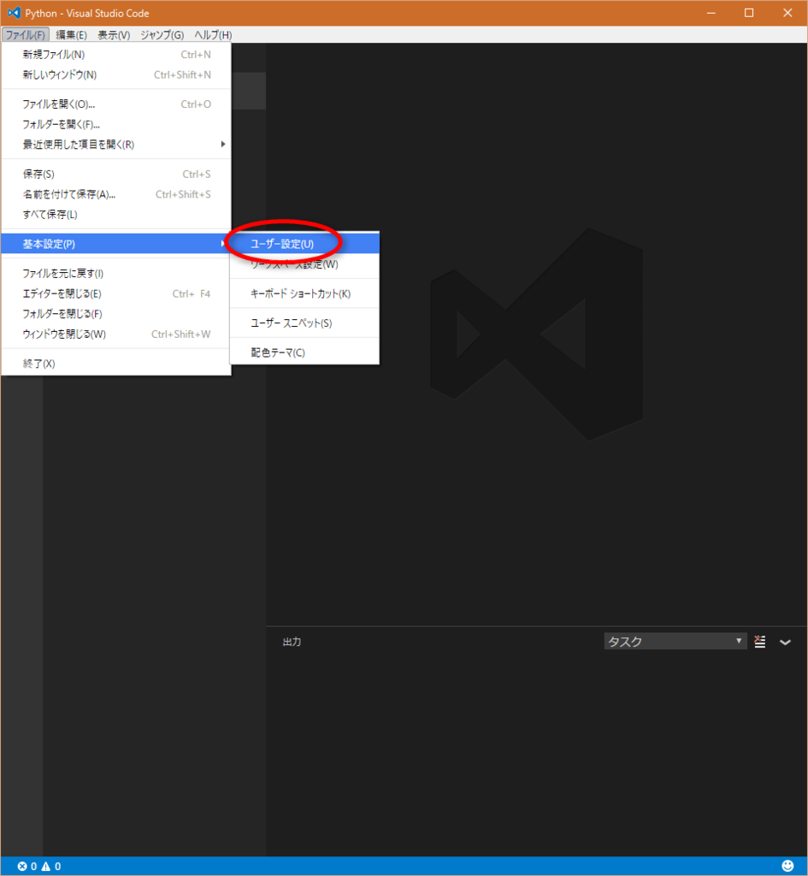
Task: Choose 名前を付けて保存(A)... entry
Action: 116,194
